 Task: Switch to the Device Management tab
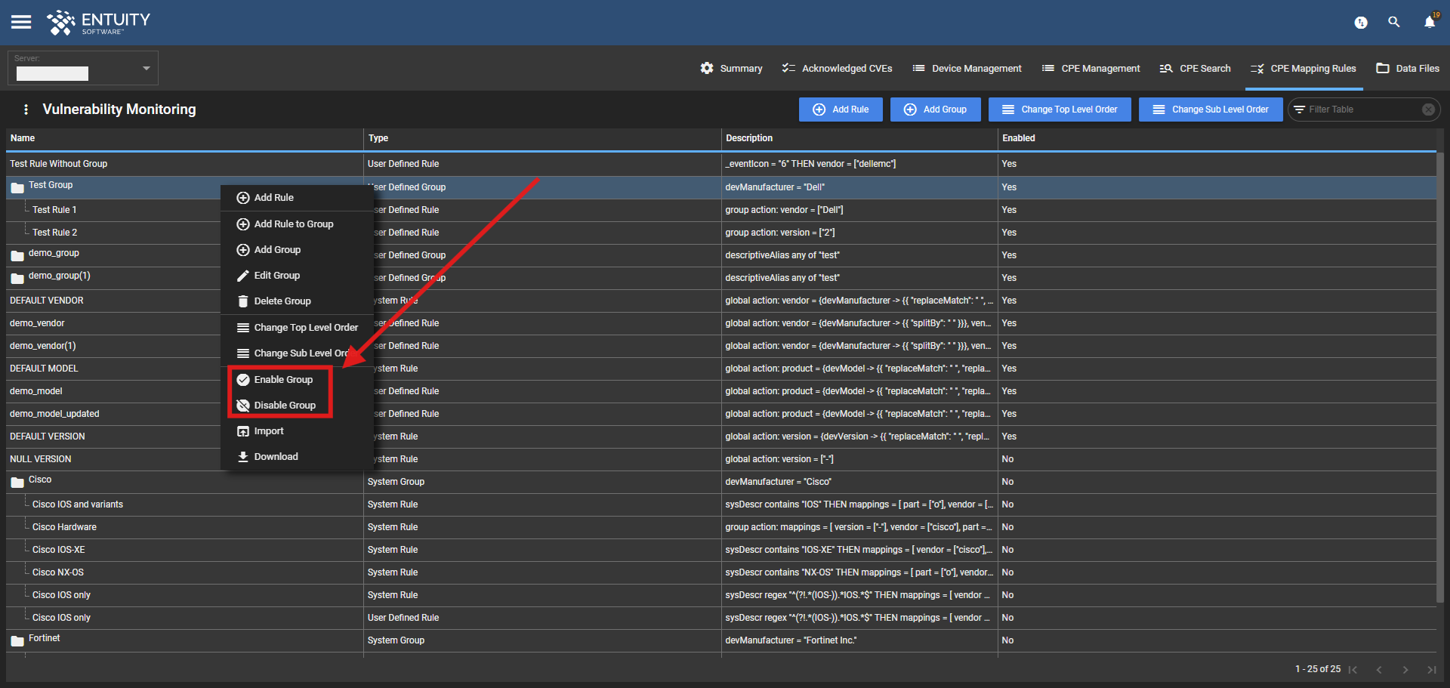[x=967, y=68]
